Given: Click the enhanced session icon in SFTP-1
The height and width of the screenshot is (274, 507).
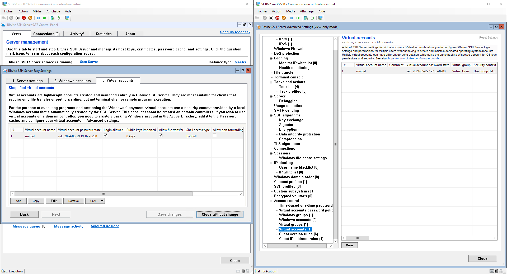Looking at the screenshot, I should pos(67,18).
